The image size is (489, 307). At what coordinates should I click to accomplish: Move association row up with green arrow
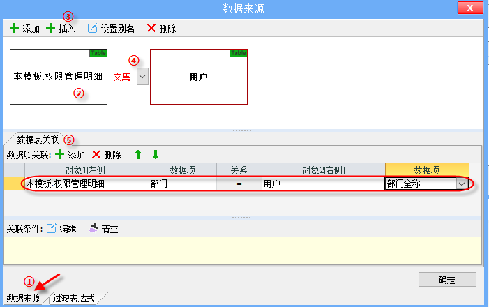pos(138,154)
